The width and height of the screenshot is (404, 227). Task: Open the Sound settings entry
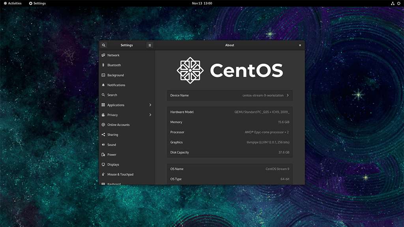pos(127,145)
